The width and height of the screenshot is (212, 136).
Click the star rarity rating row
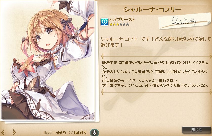pos(119,24)
